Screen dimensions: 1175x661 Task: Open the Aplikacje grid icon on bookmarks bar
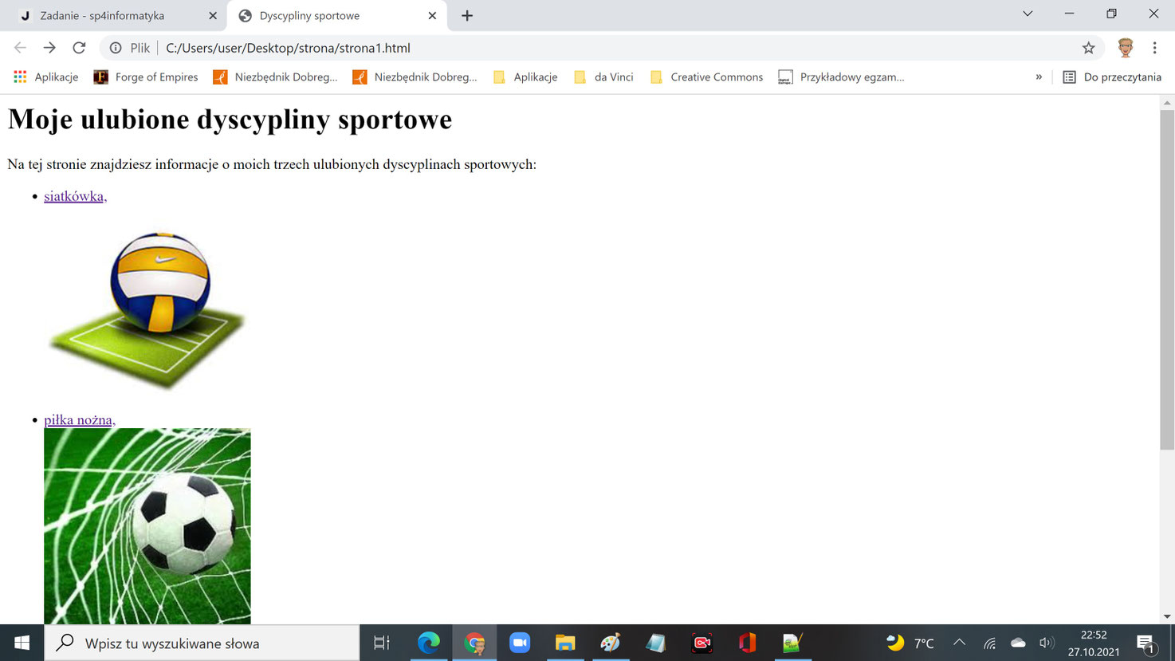coord(19,77)
